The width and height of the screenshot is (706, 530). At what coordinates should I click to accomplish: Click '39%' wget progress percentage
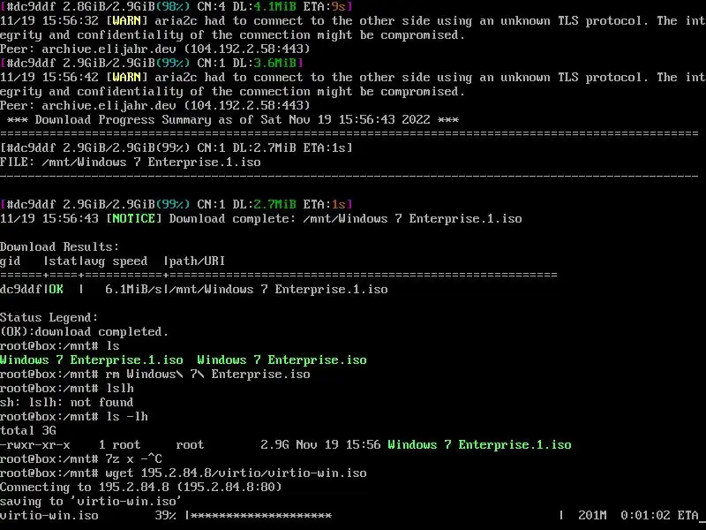click(166, 516)
